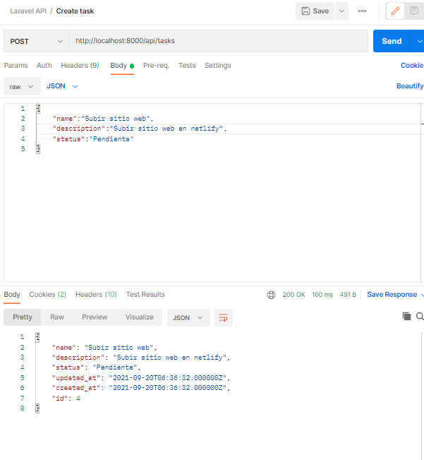Change the JSON body language dropdown

click(x=62, y=86)
